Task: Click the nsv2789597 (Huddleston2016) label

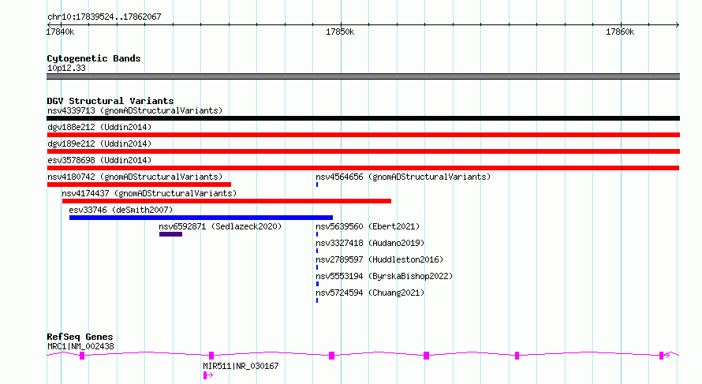Action: click(379, 259)
